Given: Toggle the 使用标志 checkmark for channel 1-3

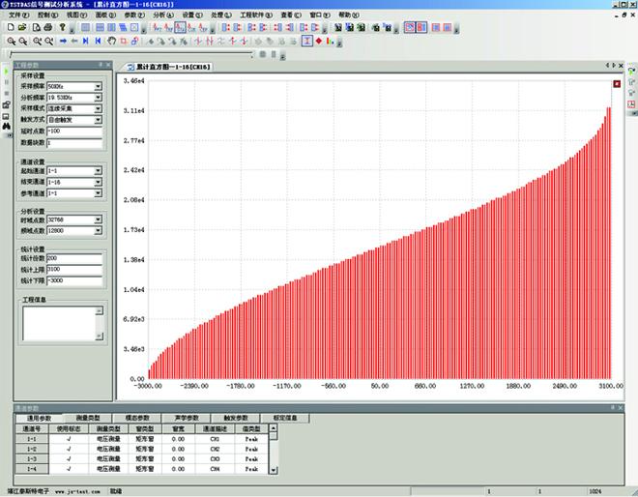Looking at the screenshot, I should (69, 459).
